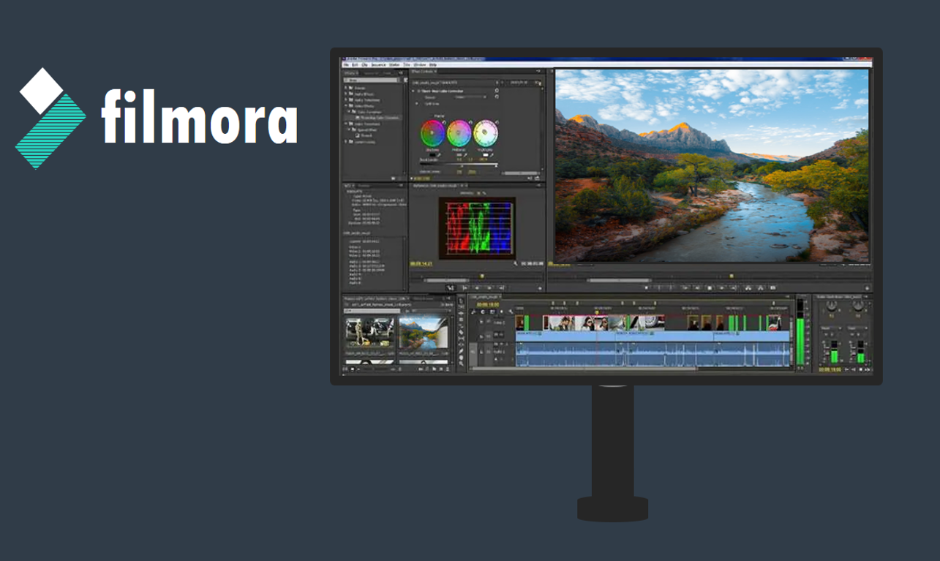
Task: Mute the Audio 1 track in the timeline
Action: pos(481,351)
